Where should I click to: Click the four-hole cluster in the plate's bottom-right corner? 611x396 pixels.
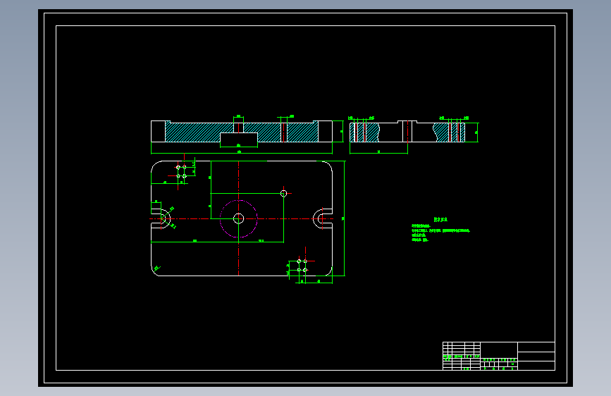coord(302,266)
